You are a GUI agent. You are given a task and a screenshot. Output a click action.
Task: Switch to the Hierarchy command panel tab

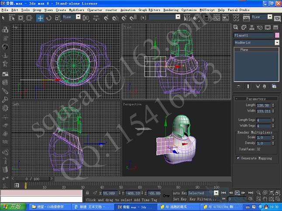[252, 27]
